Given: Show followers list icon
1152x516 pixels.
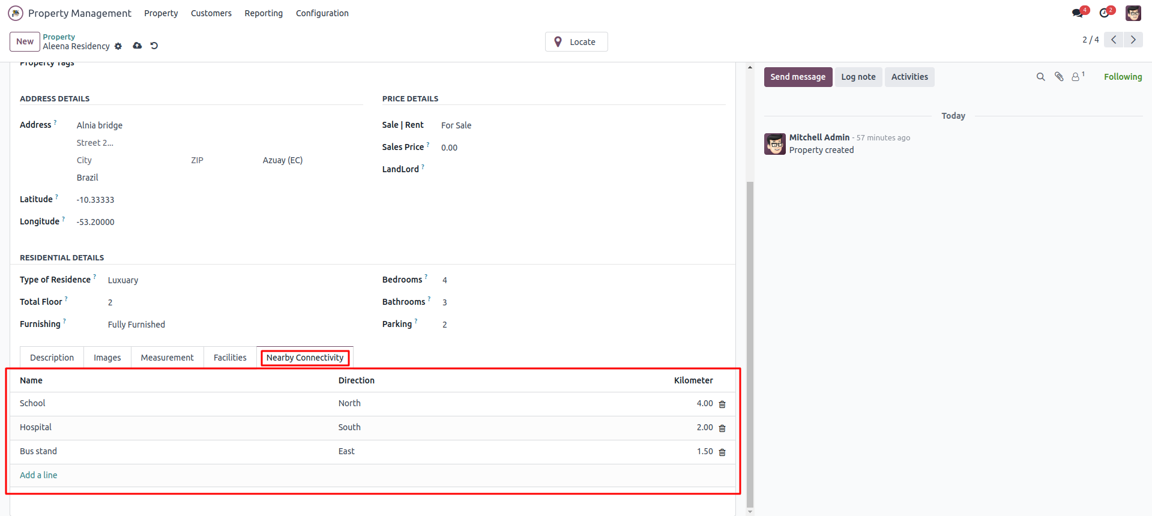Looking at the screenshot, I should click(x=1076, y=77).
